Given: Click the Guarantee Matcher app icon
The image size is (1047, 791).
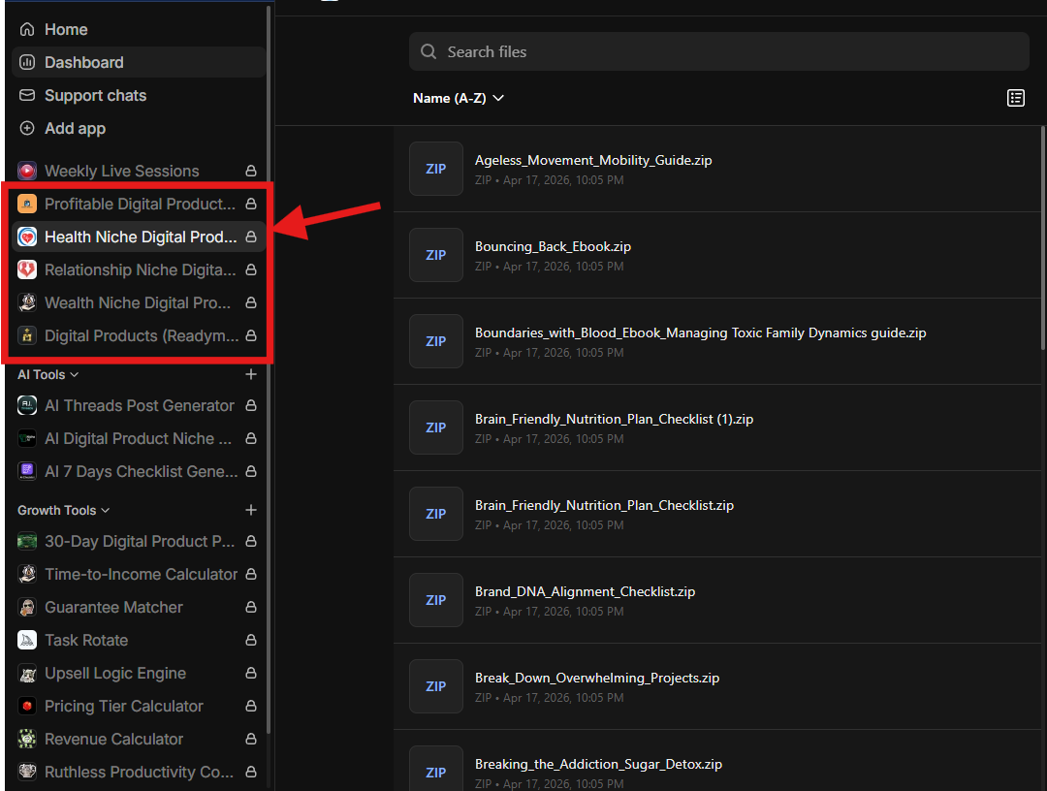Looking at the screenshot, I should [x=27, y=608].
